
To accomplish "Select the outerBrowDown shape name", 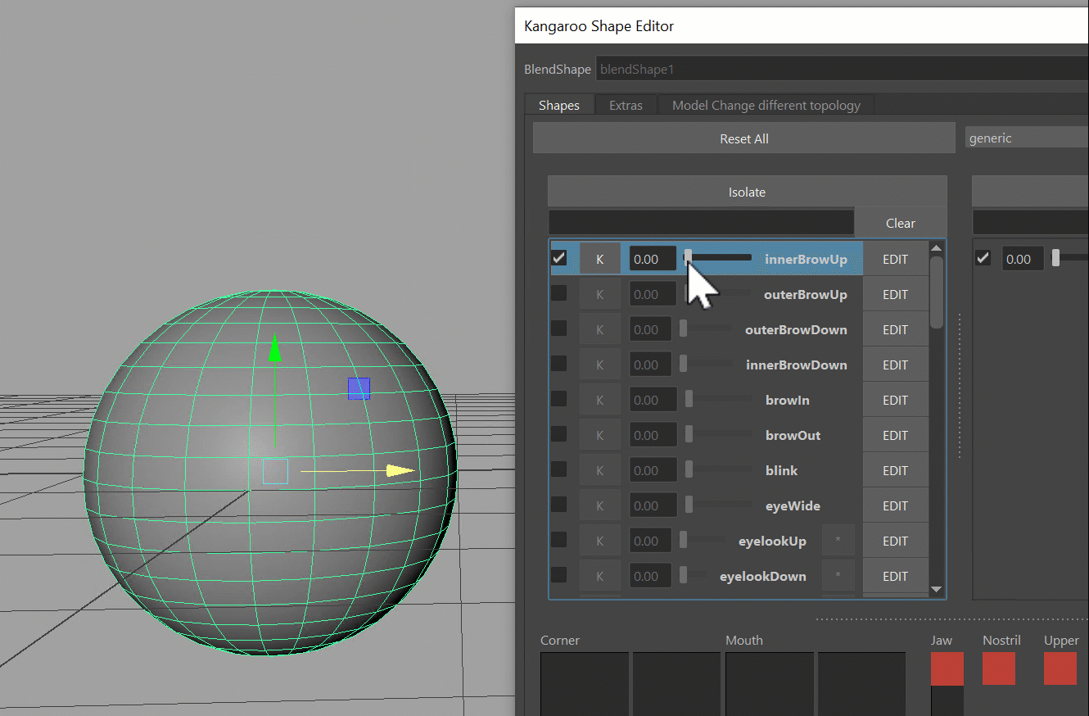I will [796, 329].
